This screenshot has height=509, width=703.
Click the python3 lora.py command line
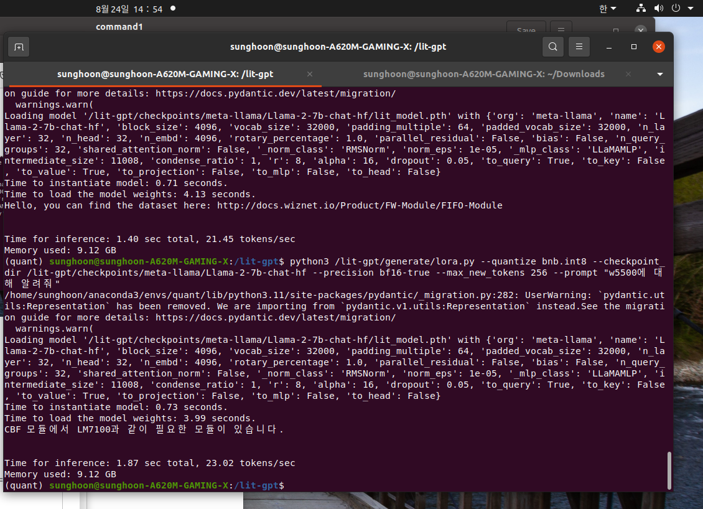pos(334,273)
